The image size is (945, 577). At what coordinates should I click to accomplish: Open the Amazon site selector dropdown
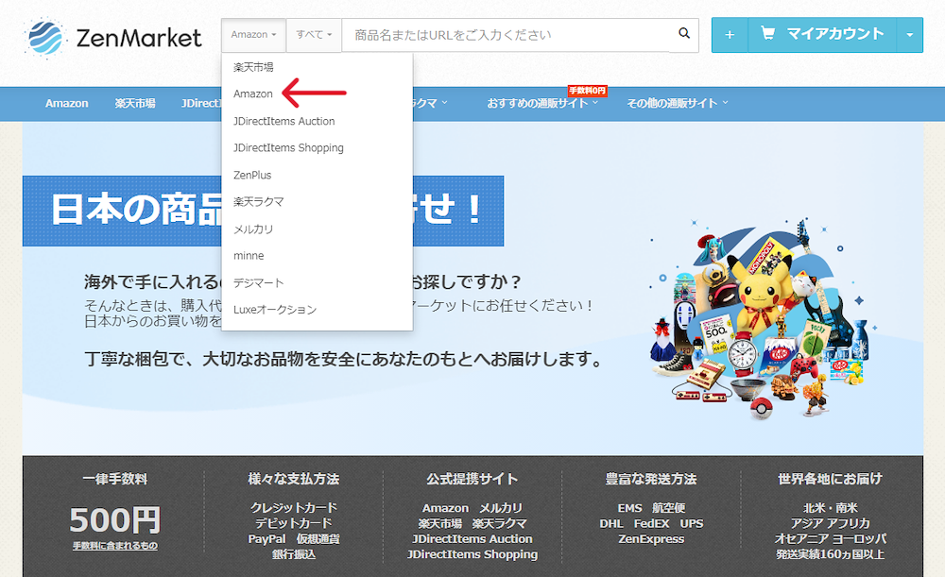click(252, 33)
